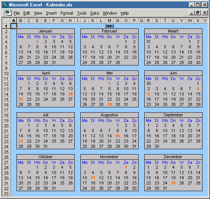Screen dimensions: 210x199
Task: Click the Excel workbook icon beside File
Action: coord(9,13)
